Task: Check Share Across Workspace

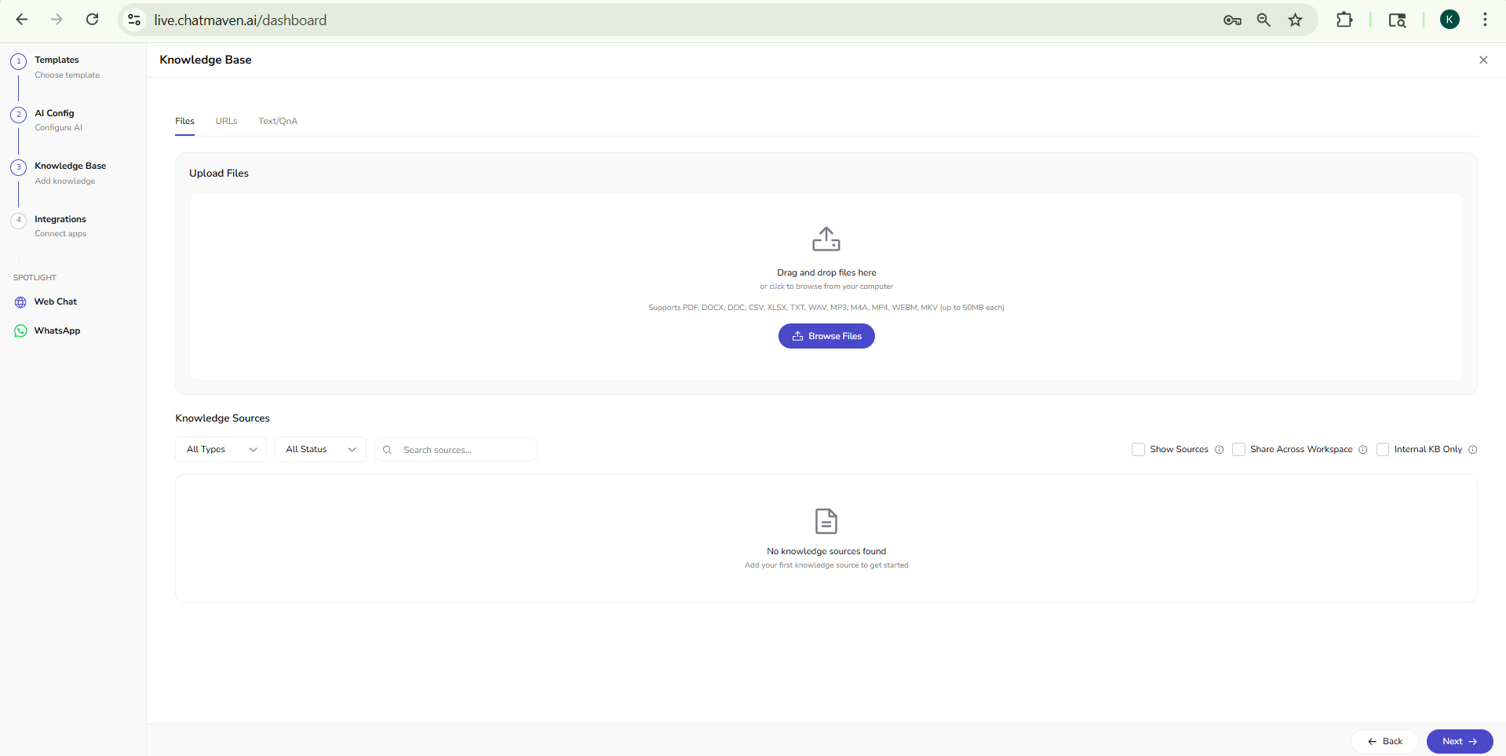Action: [x=1238, y=449]
